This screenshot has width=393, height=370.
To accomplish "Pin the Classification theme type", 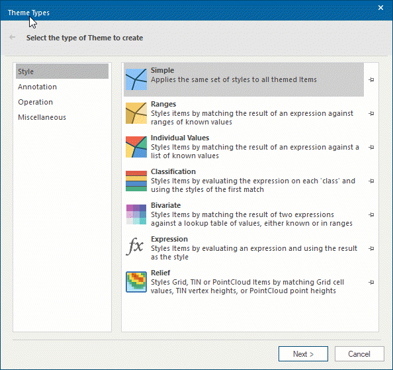I will click(371, 181).
